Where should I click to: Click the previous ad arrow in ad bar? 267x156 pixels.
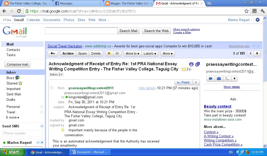(x=254, y=46)
